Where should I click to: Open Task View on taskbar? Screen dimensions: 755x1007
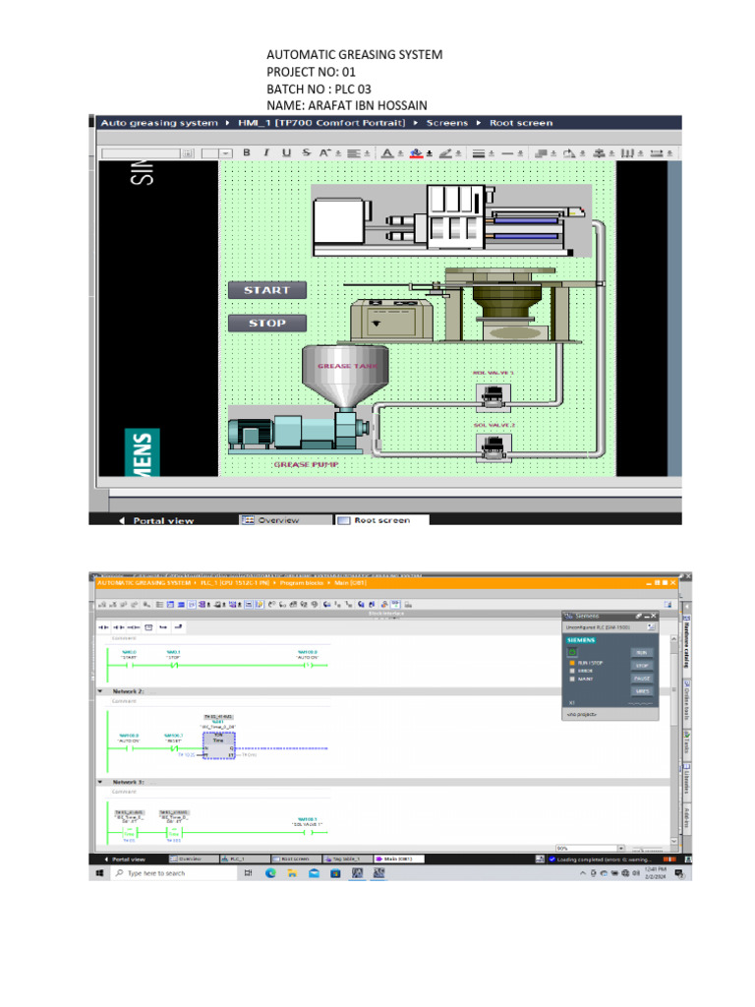point(249,873)
